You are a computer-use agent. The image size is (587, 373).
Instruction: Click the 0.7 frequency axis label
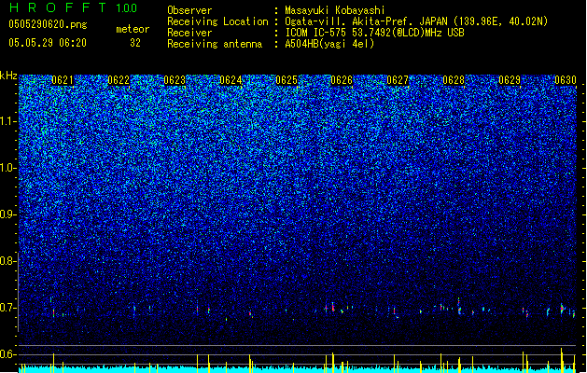tap(7, 308)
